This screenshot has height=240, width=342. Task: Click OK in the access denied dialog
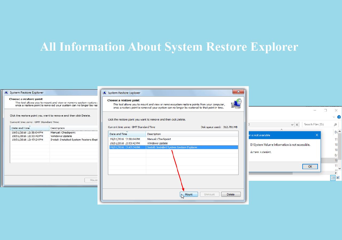coord(310,166)
